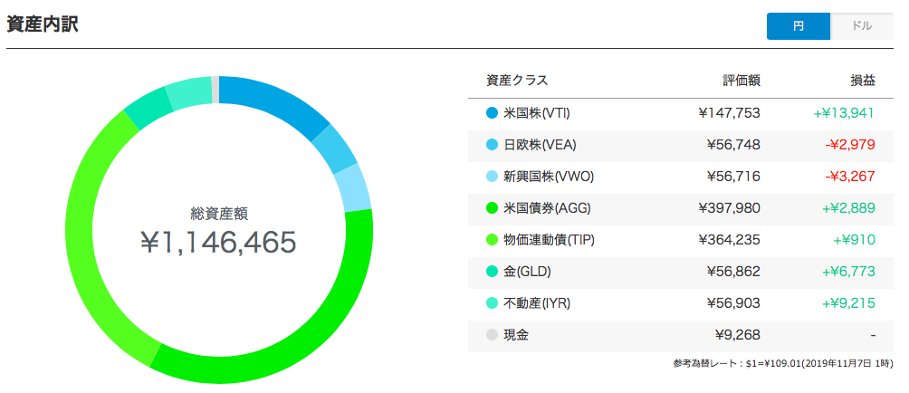This screenshot has height=393, width=909.
Task: Click the valuation ¥56,716
Action: click(733, 177)
